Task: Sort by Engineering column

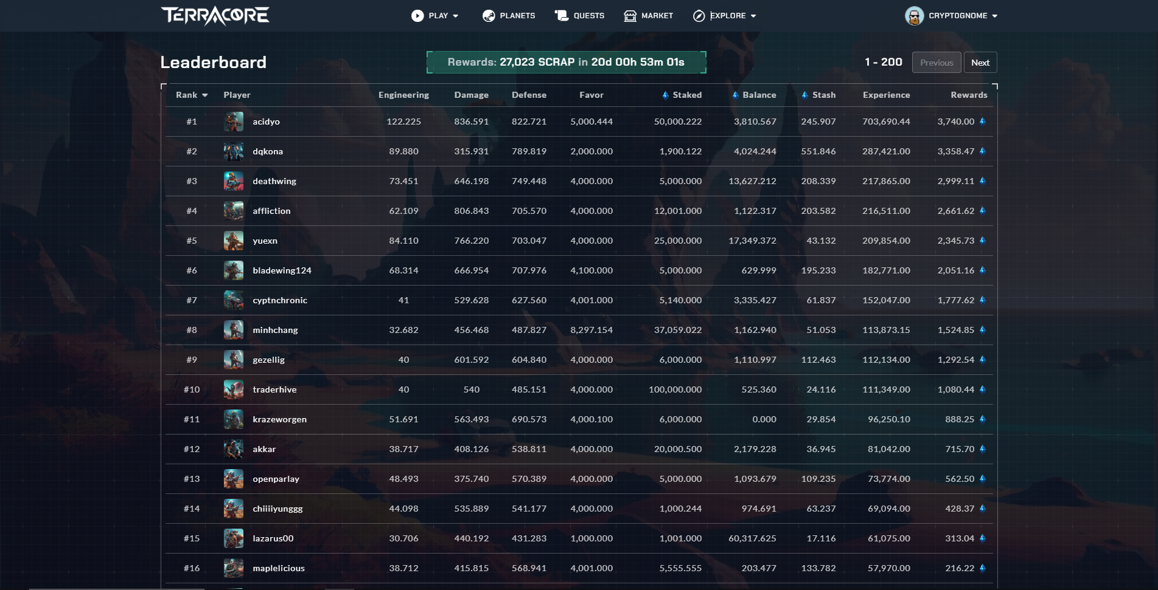Action: [x=403, y=95]
